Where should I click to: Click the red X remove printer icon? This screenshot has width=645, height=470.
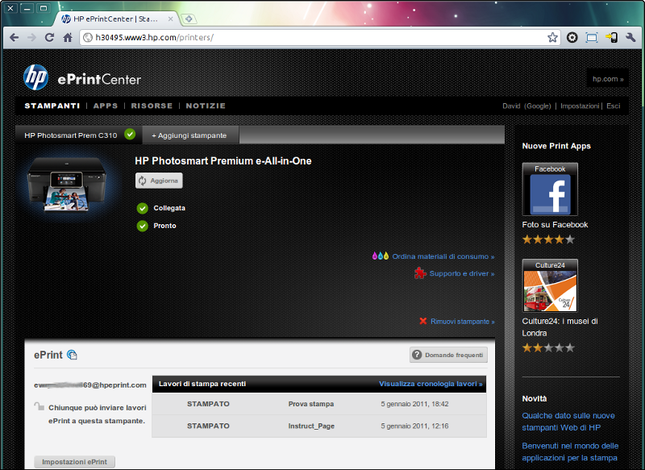click(422, 321)
